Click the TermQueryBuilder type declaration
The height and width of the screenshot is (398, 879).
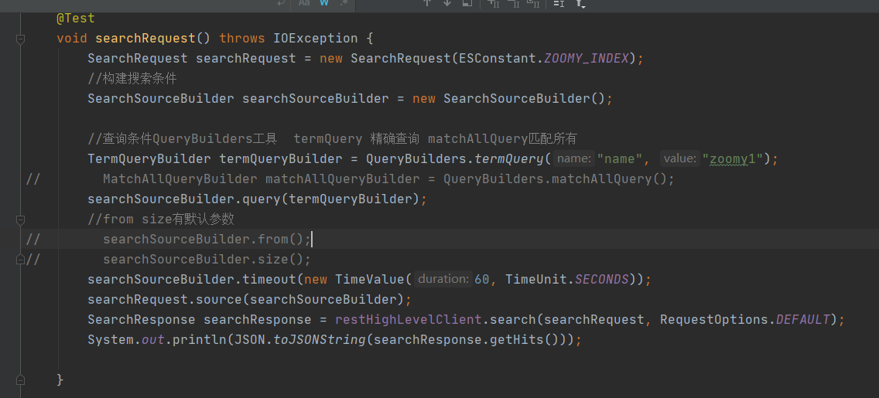click(x=149, y=159)
